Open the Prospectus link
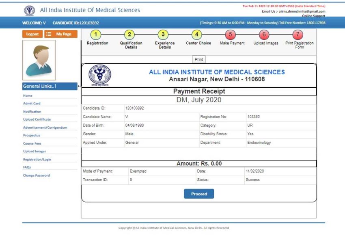Viewport: 345px width, 236px height. coord(32,135)
